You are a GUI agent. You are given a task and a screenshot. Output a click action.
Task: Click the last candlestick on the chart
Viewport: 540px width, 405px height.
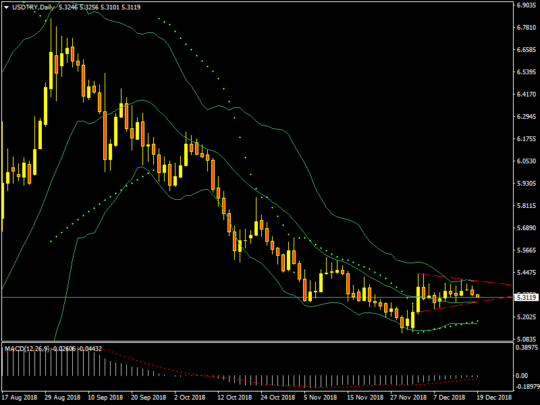coord(478,296)
